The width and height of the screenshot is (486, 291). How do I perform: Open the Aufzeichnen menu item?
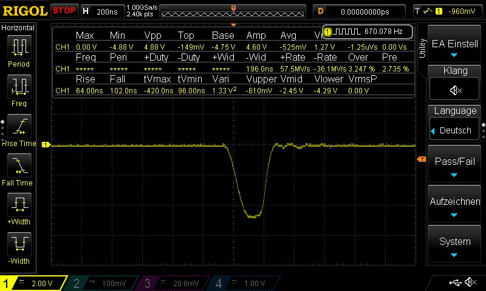pyautogui.click(x=455, y=206)
